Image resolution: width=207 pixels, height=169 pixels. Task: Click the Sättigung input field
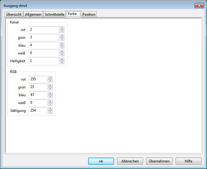(38, 111)
